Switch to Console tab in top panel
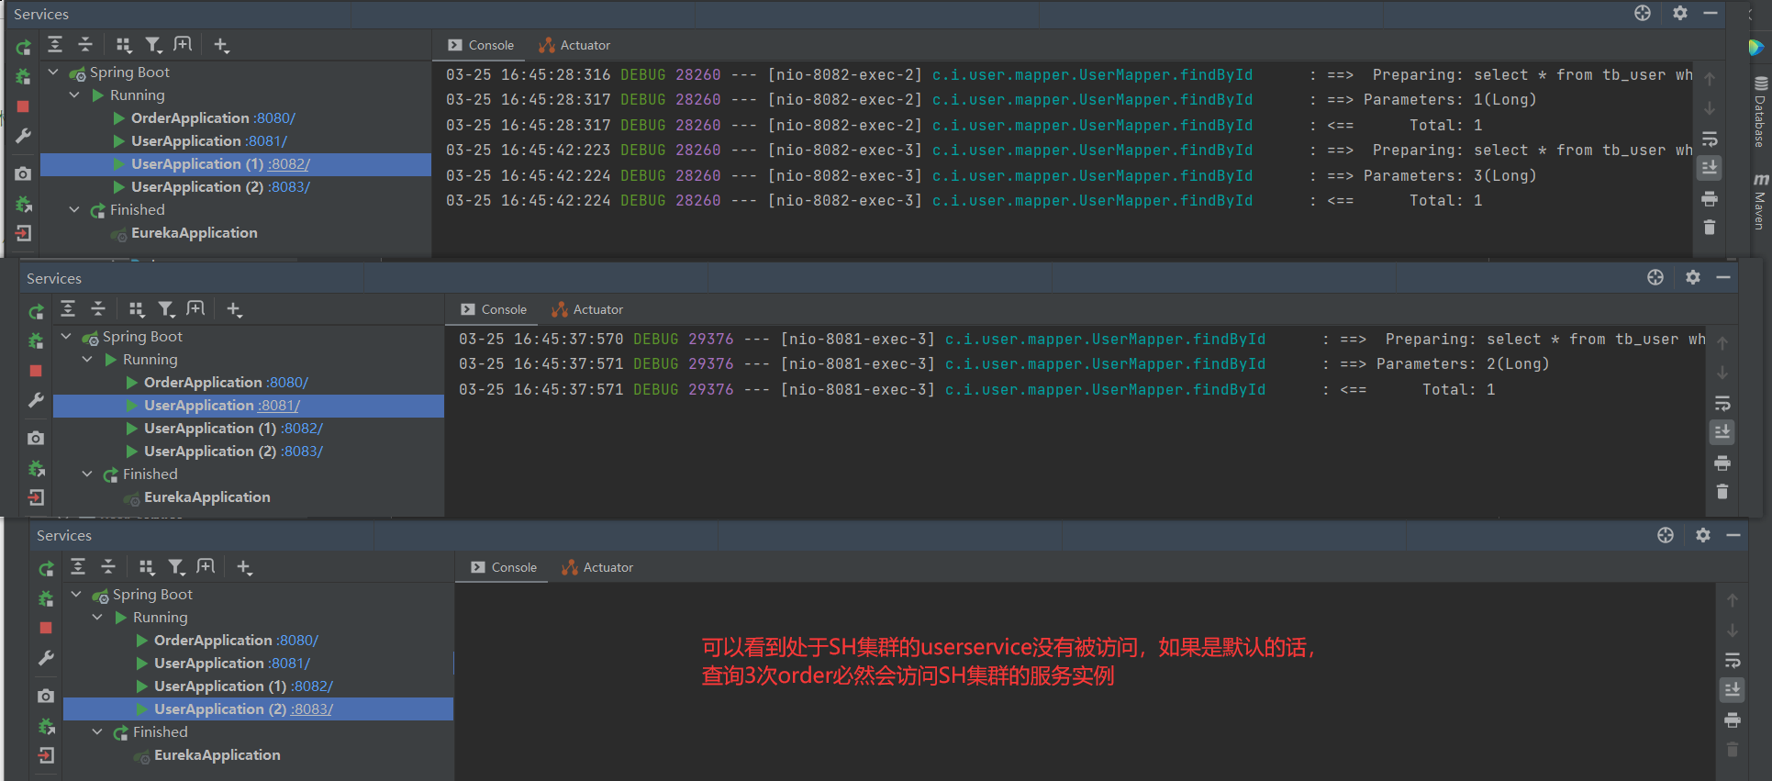Screen dimensions: 1772x781 tap(481, 45)
